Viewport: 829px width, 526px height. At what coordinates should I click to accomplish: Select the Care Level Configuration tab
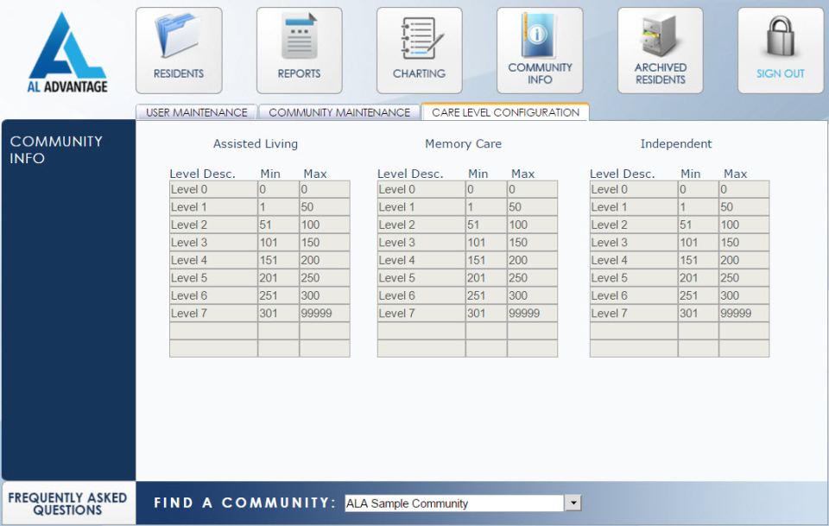504,112
